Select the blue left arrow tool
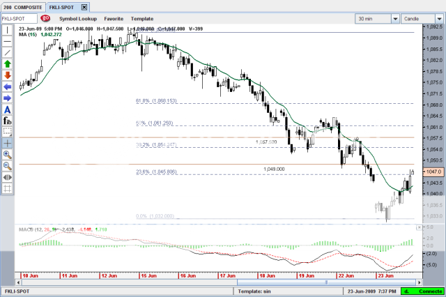Screen dimensions: 446x297 click(8, 86)
